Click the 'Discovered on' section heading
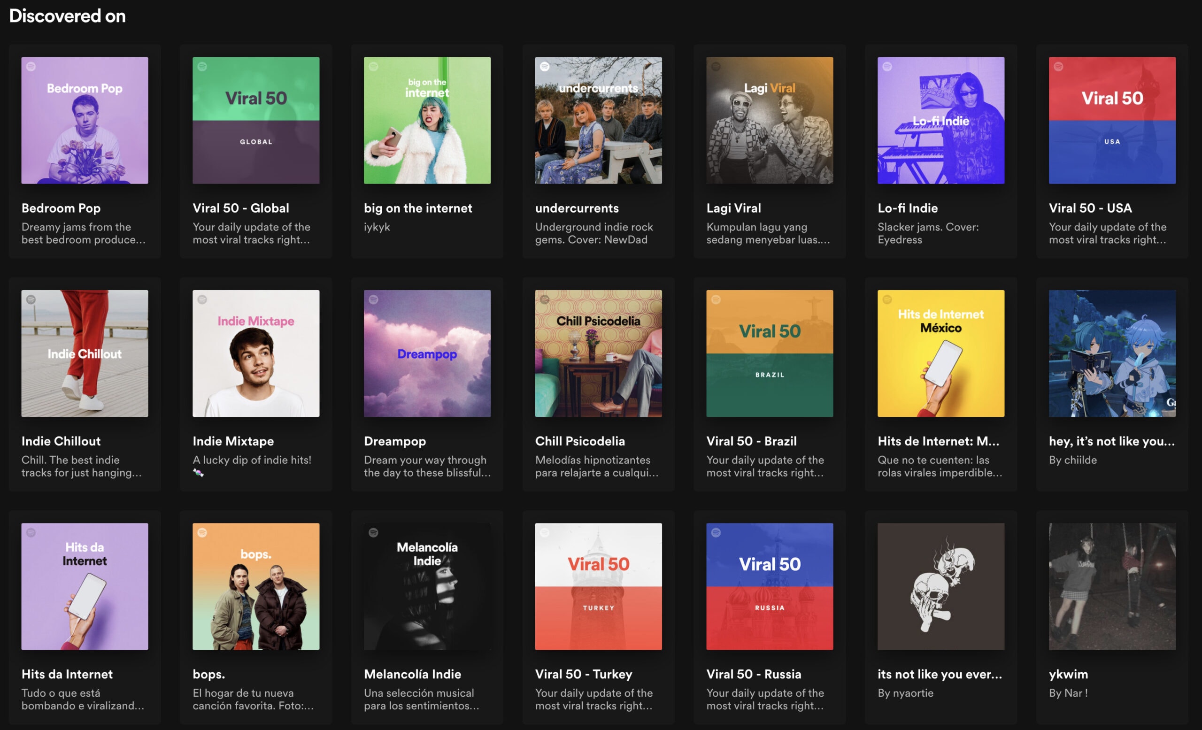This screenshot has width=1202, height=730. tap(67, 16)
